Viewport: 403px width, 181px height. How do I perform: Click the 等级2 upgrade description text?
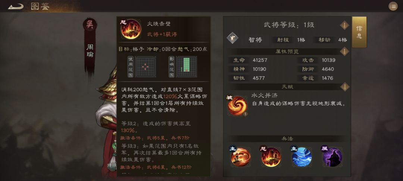[x=156, y=127]
